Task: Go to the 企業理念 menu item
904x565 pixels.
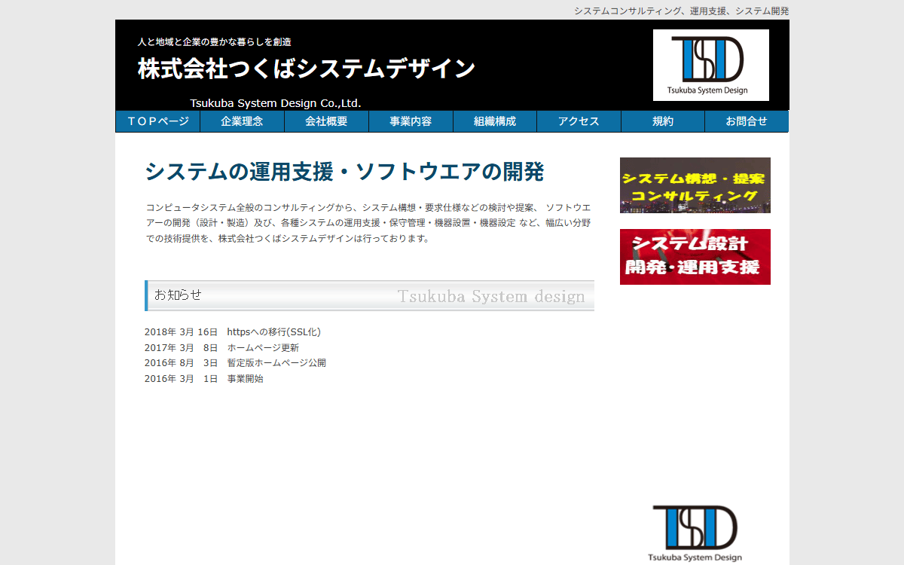Action: (x=242, y=121)
